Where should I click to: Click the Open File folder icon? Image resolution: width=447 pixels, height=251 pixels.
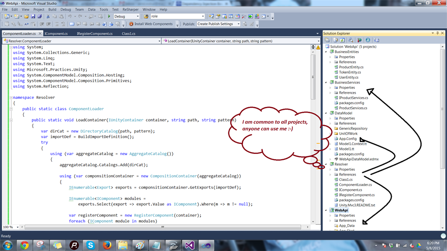pos(27,17)
